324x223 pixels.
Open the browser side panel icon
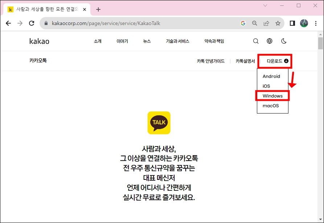coord(292,22)
